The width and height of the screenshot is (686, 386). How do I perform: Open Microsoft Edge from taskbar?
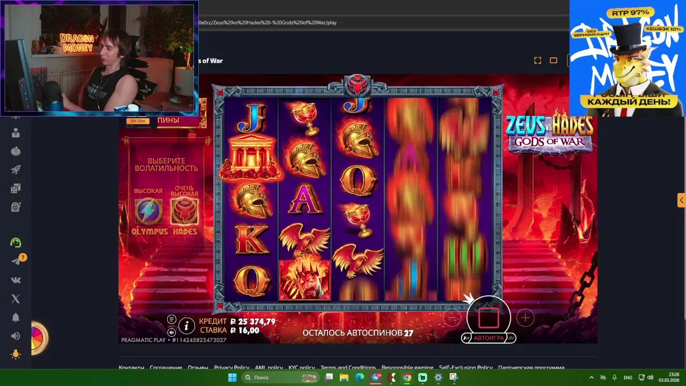coord(360,377)
